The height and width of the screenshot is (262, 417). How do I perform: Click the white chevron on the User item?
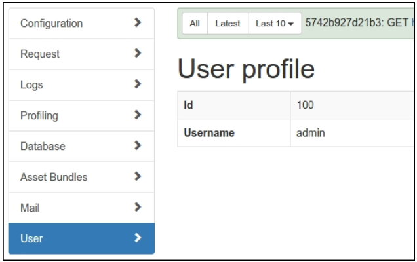tap(137, 238)
